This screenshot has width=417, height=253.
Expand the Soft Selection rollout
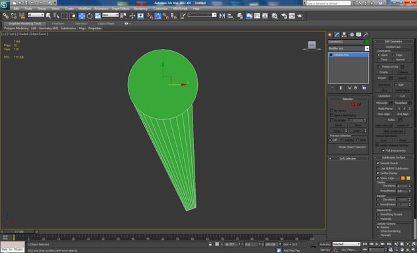coord(348,158)
